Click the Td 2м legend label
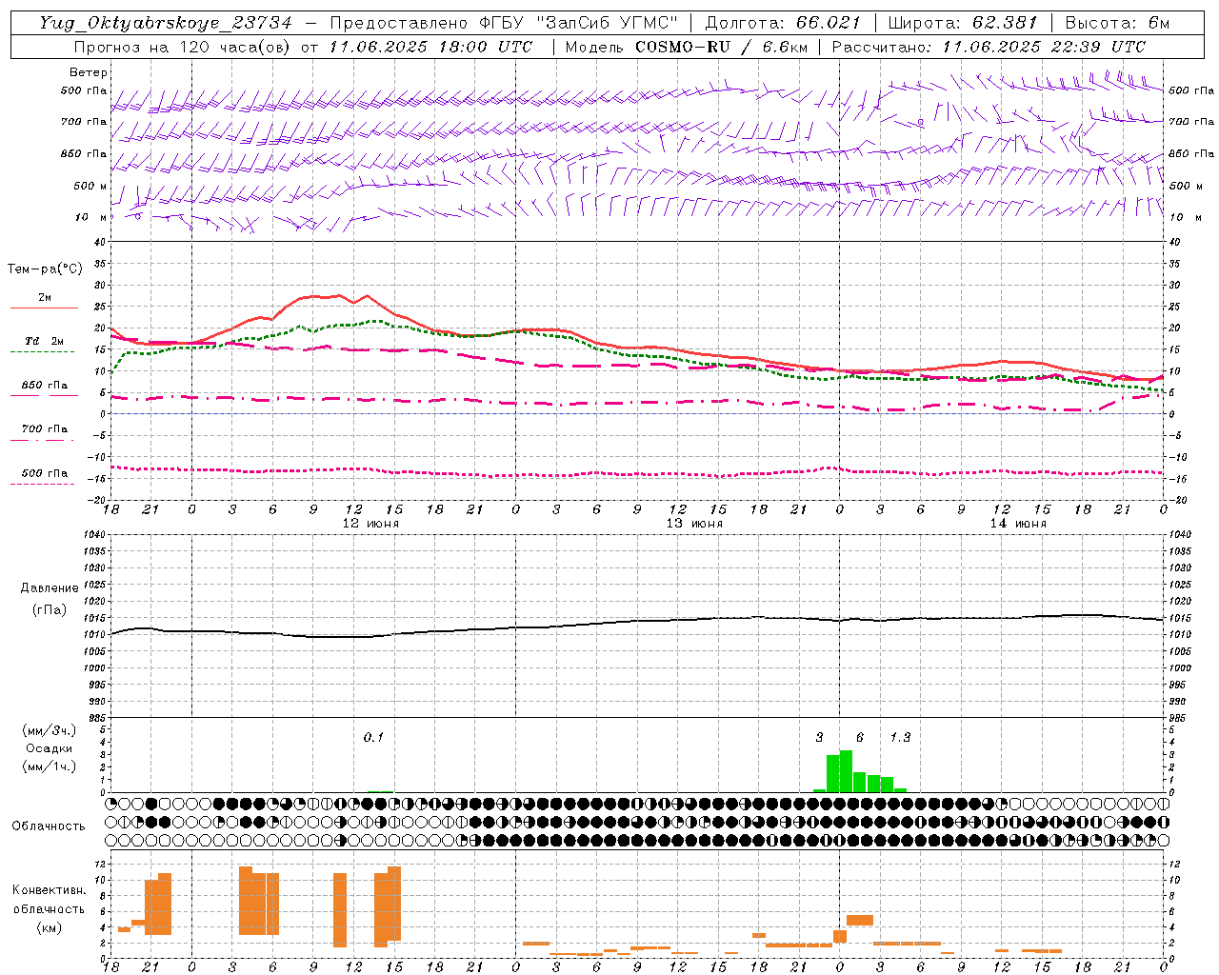The width and height of the screenshot is (1219, 975). [45, 341]
